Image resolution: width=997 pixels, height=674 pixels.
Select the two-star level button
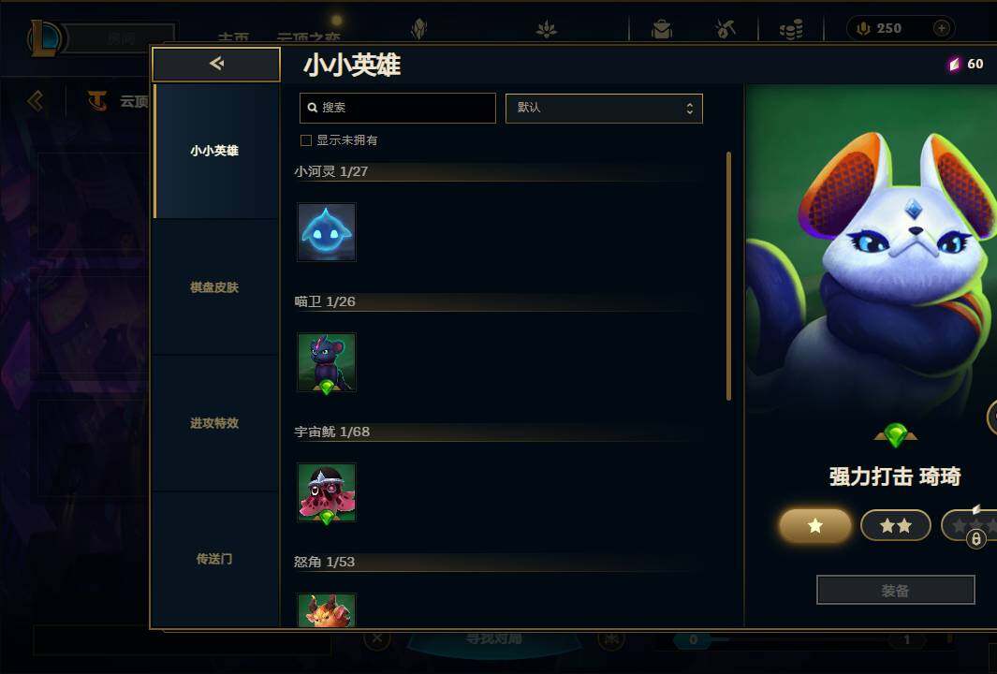click(x=895, y=526)
